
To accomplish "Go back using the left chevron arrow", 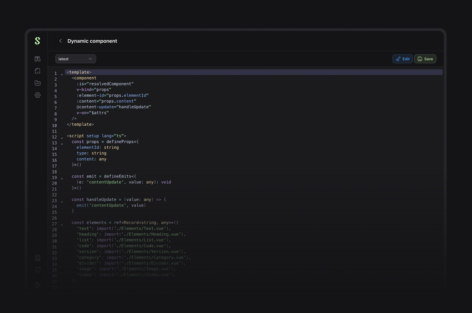I will click(60, 41).
